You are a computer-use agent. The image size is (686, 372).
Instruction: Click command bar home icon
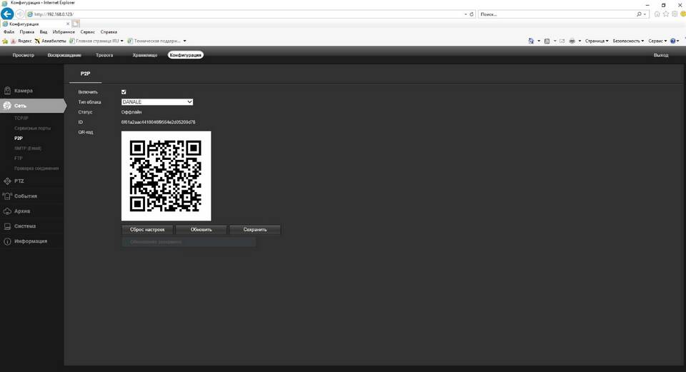pyautogui.click(x=531, y=41)
